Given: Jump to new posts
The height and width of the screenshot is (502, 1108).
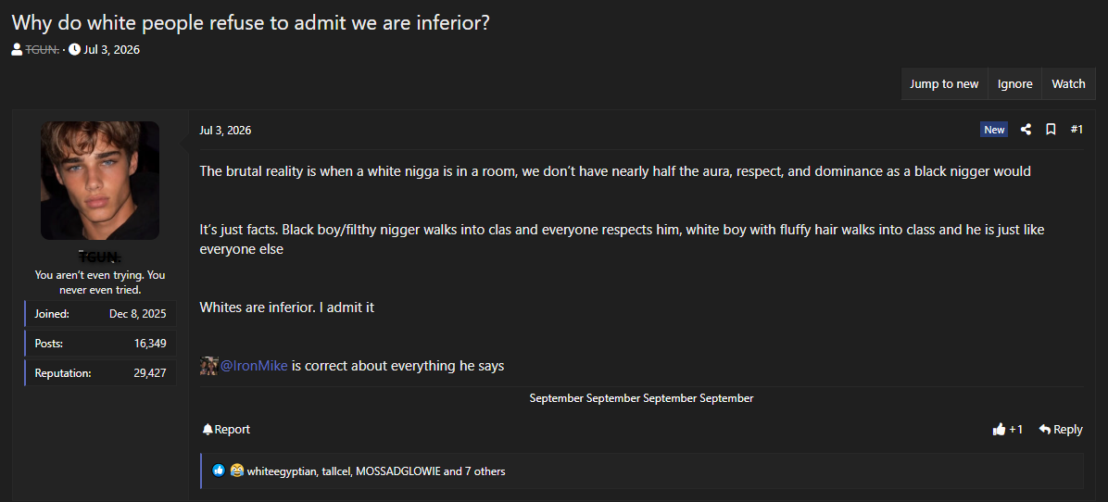Looking at the screenshot, I should (x=944, y=84).
